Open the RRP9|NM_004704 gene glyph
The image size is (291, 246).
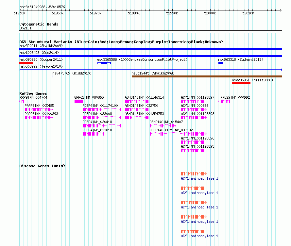[22, 101]
